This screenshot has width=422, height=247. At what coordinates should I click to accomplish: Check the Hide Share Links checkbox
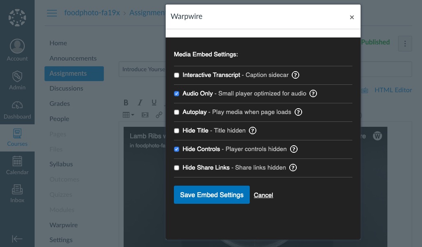[x=176, y=168]
